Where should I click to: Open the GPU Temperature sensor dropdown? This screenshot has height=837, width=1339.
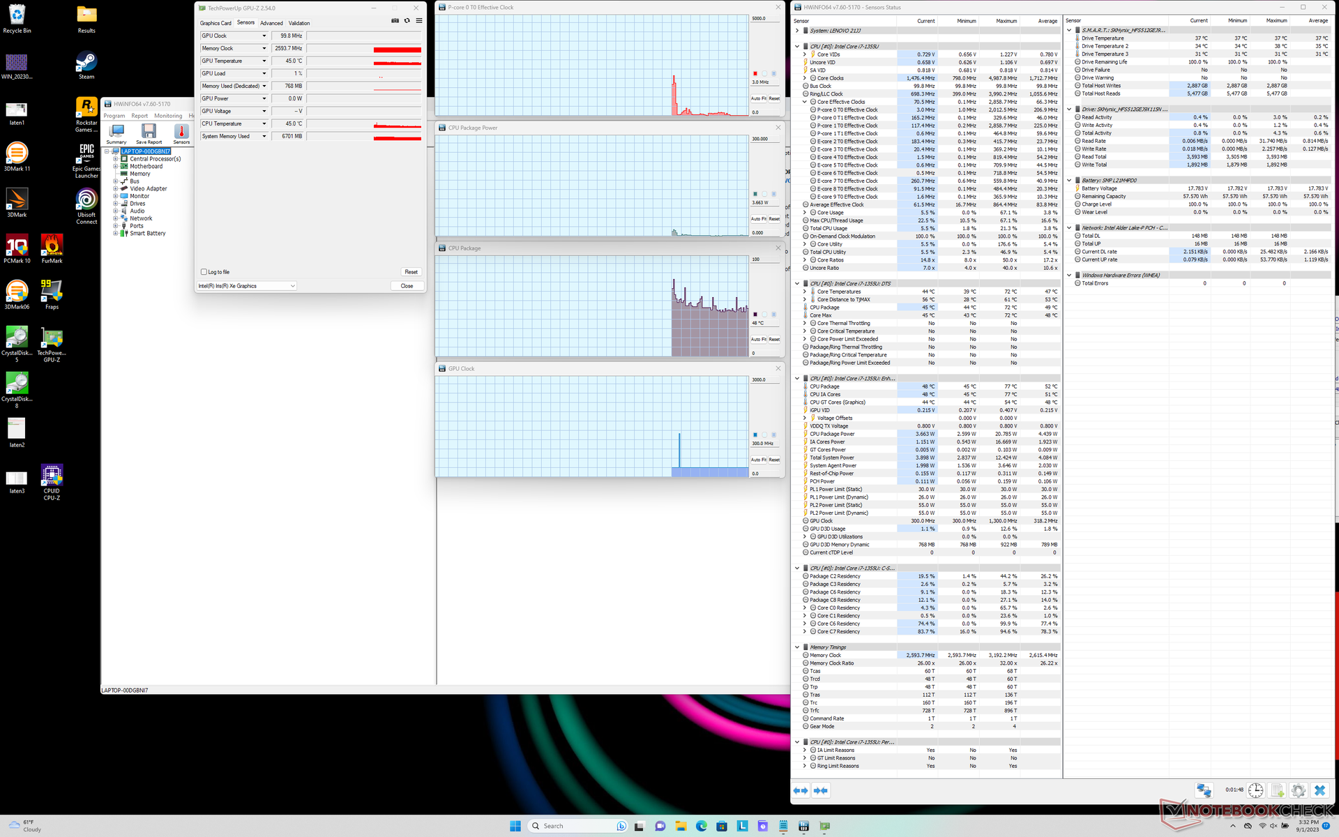tap(264, 61)
